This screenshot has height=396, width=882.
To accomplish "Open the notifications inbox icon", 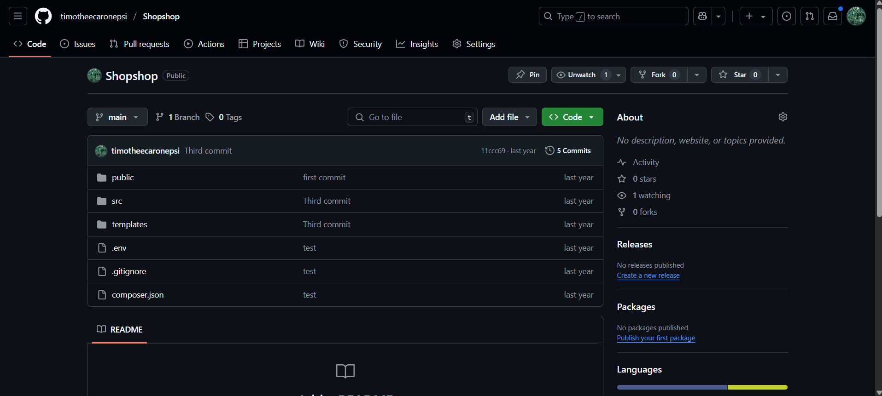I will pyautogui.click(x=832, y=17).
